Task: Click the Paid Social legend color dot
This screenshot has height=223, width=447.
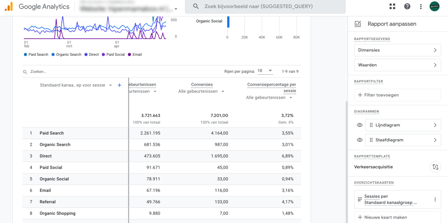Action: (104, 55)
